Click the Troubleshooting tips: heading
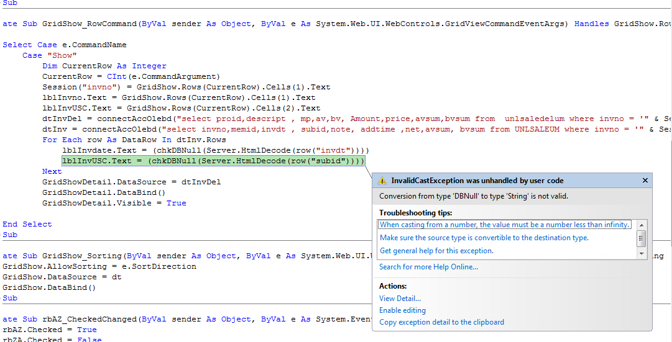The image size is (672, 342). 416,213
